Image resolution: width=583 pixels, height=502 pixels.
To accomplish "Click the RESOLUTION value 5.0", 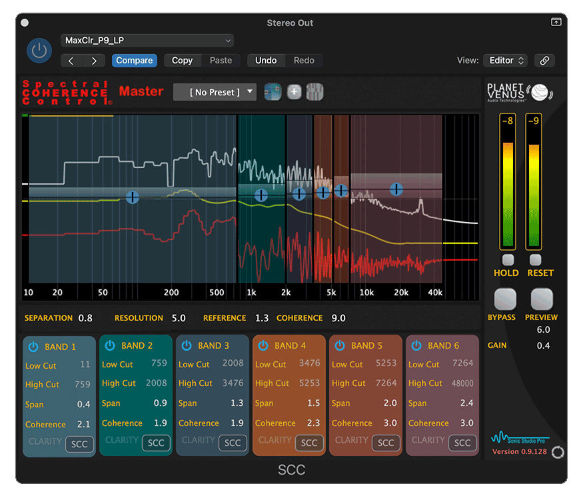I will click(179, 318).
